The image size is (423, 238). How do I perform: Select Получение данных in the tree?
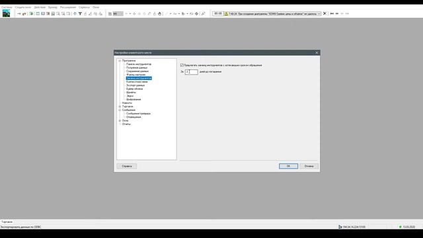(x=137, y=67)
